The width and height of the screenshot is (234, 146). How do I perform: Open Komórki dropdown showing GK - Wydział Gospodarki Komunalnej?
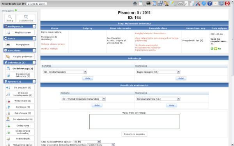(83, 99)
